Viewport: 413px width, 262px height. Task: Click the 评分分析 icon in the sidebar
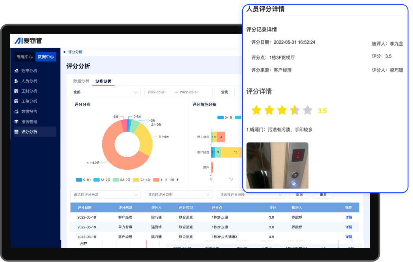pyautogui.click(x=17, y=132)
